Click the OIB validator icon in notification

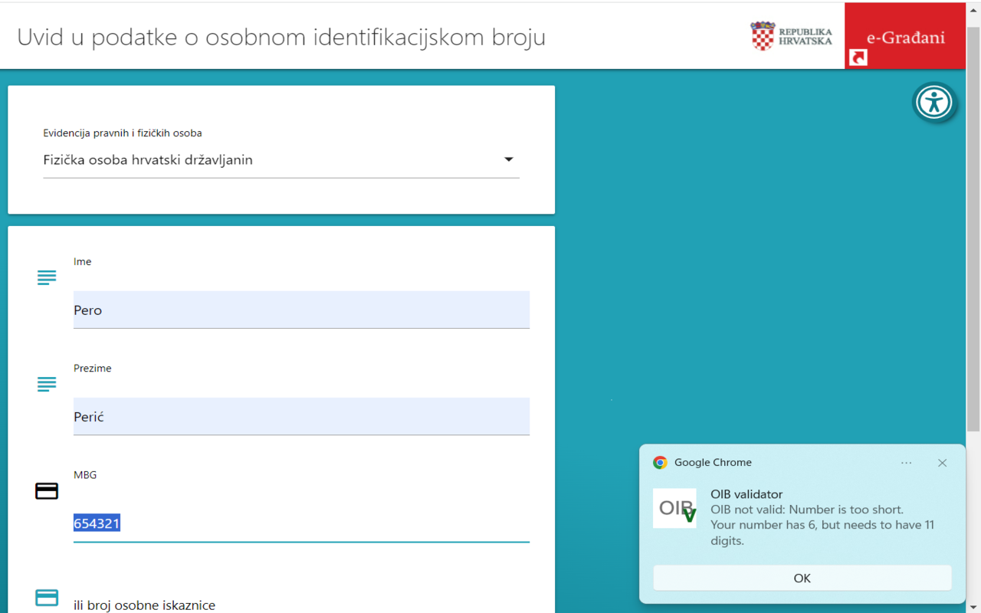pos(674,508)
